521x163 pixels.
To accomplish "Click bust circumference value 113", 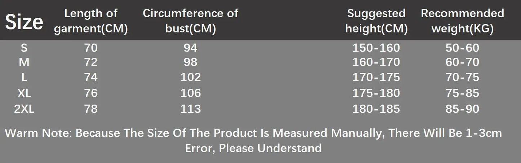I will click(x=190, y=109).
